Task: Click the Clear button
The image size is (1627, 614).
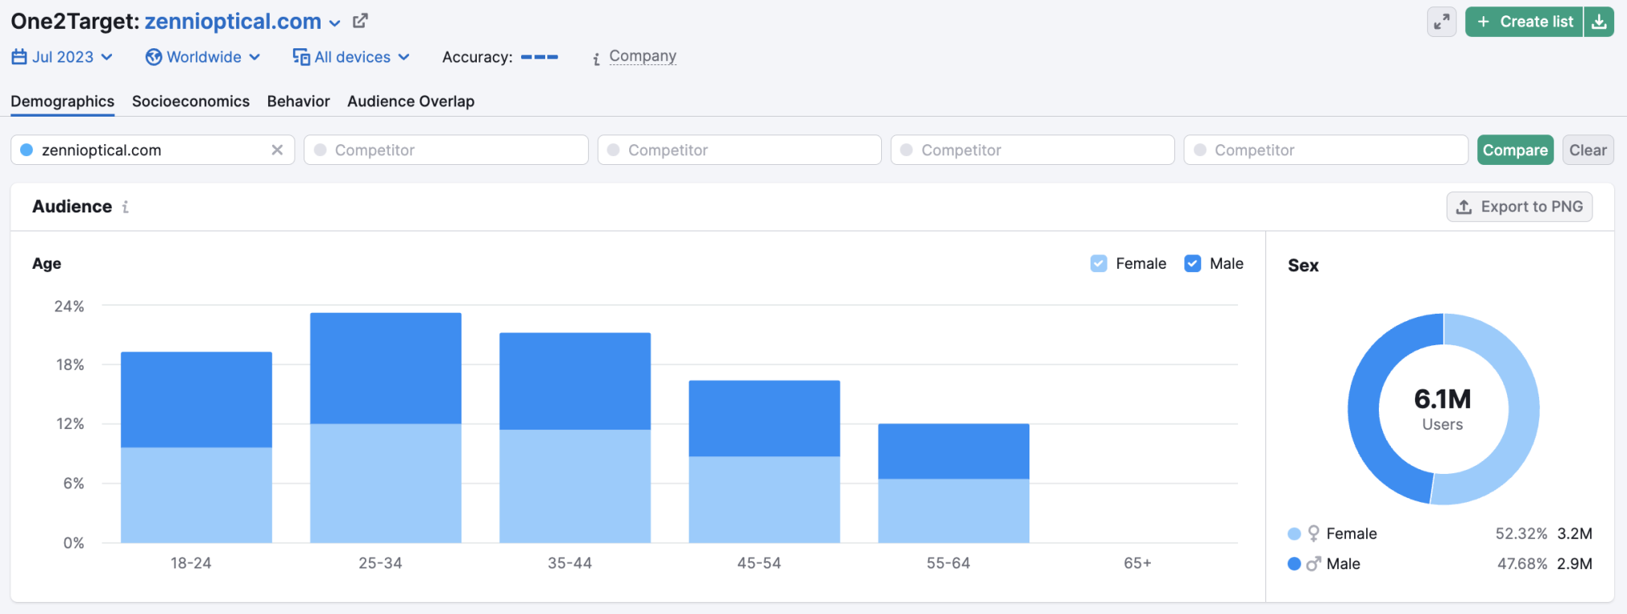Action: pos(1588,150)
